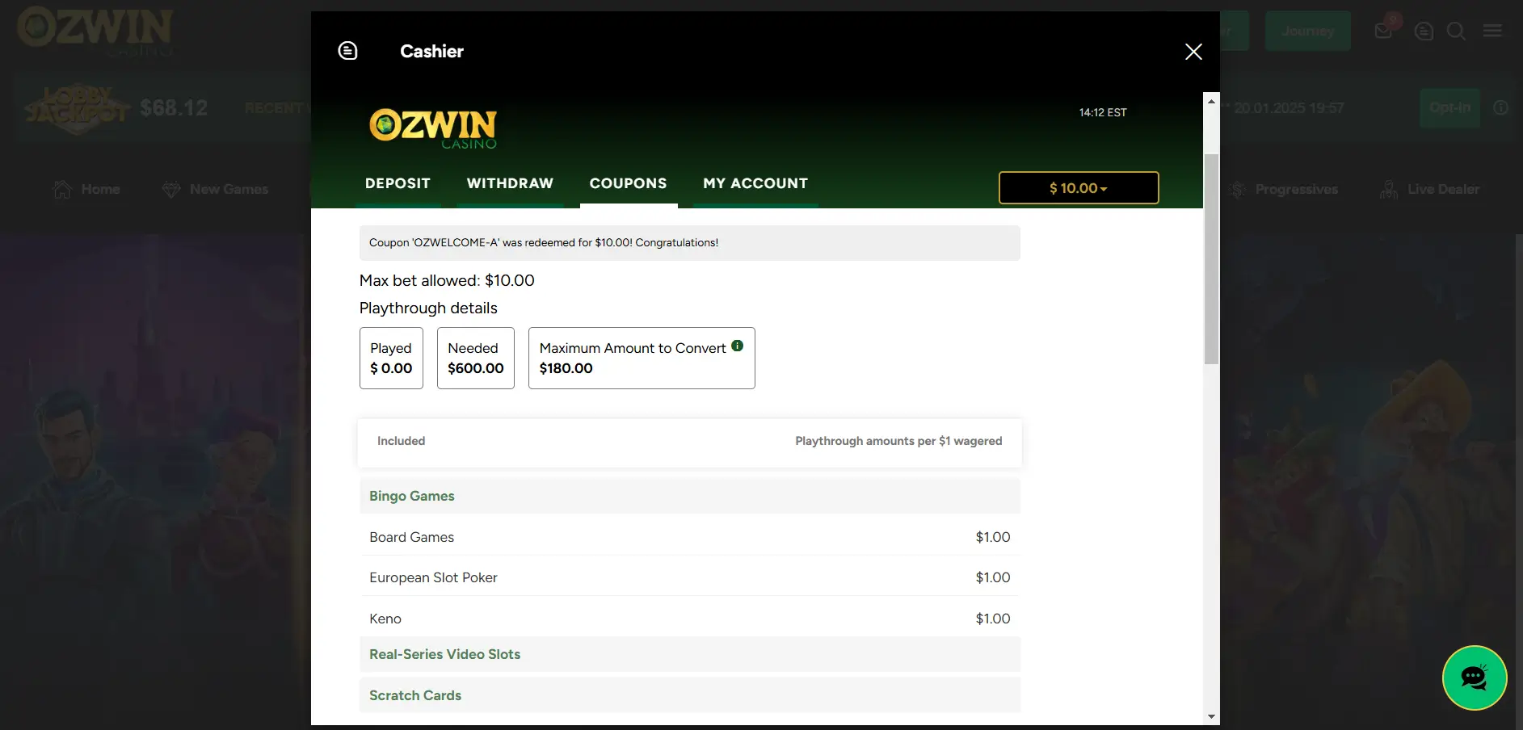The height and width of the screenshot is (730, 1523).
Task: Expand the Real-Series Video Slots category
Action: (x=689, y=654)
